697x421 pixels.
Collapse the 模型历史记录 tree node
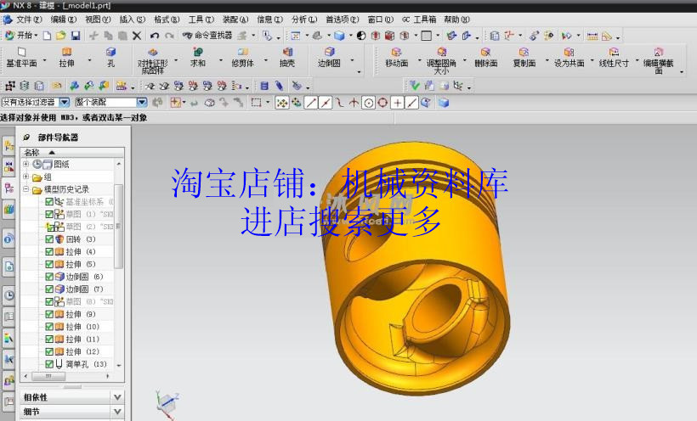pyautogui.click(x=25, y=189)
